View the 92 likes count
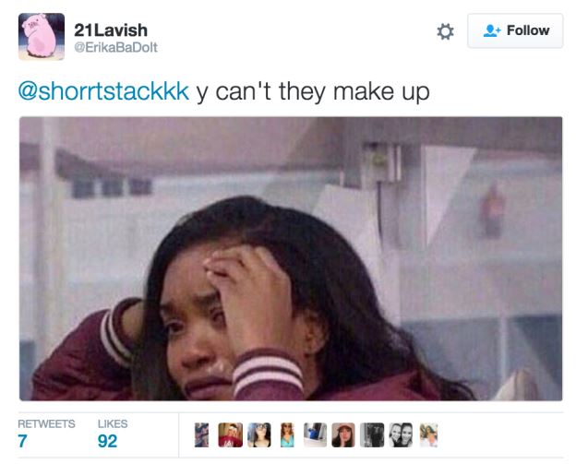Screen dimensions: 576x464 click(107, 441)
